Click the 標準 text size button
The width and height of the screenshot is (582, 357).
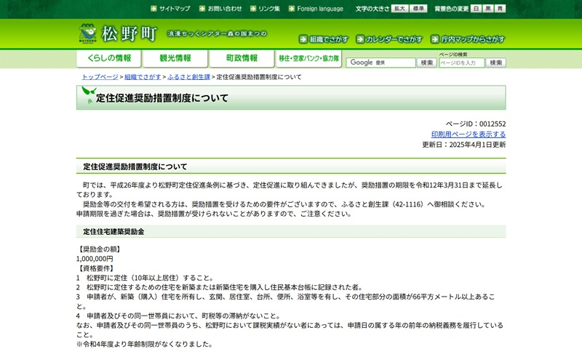[419, 9]
